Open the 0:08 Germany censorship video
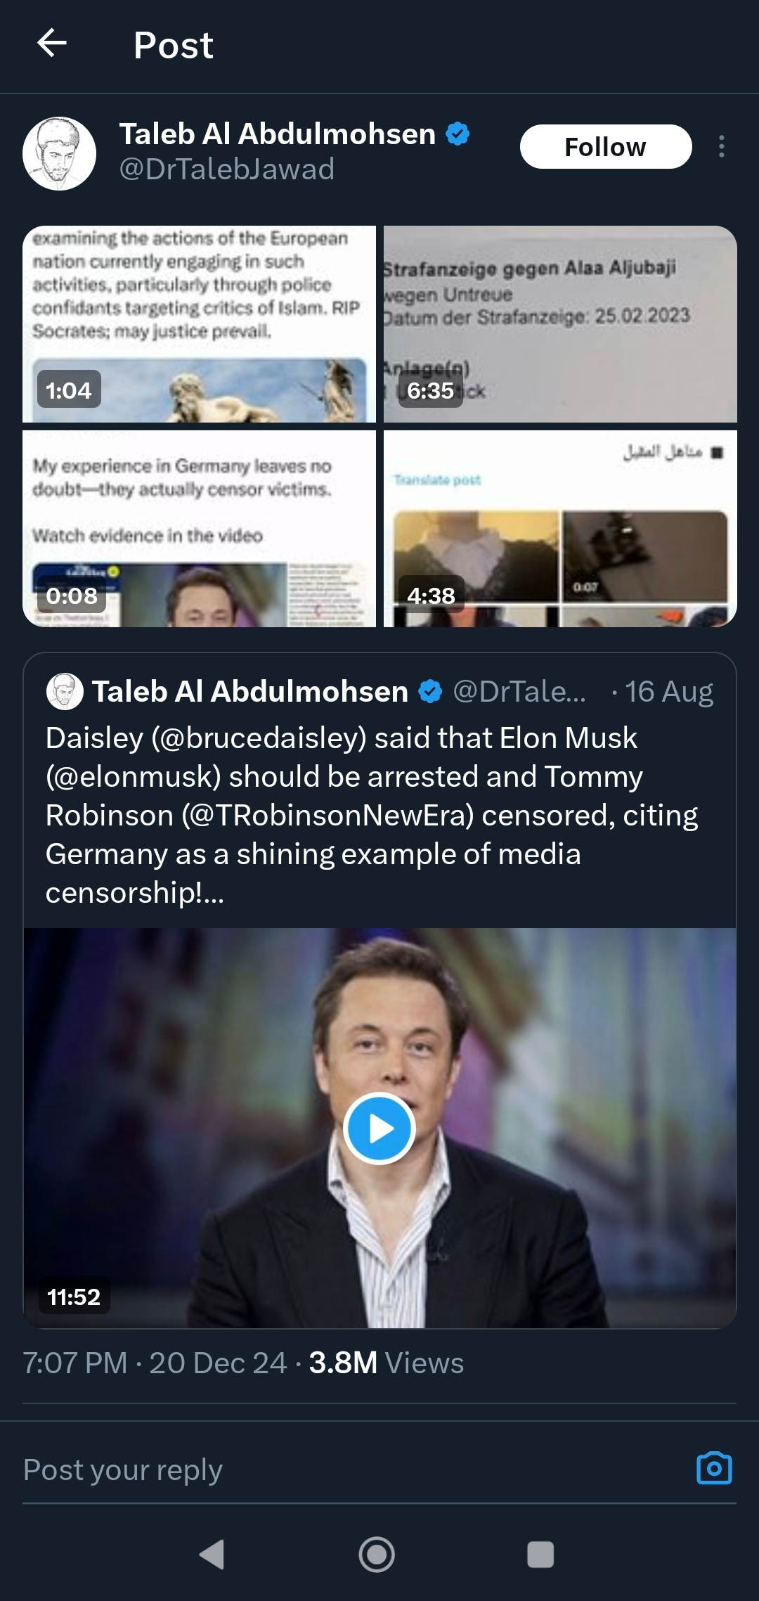The image size is (759, 1601). click(x=199, y=529)
